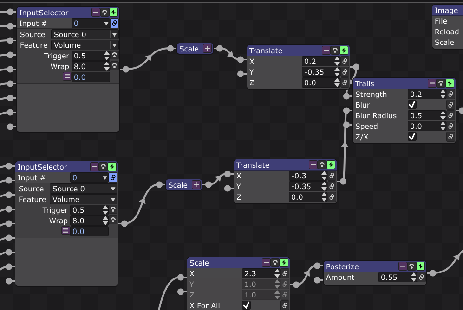Viewport: 463px width, 310px height.
Task: Toggle blue link icon beside bottom Input #
Action: (x=113, y=177)
